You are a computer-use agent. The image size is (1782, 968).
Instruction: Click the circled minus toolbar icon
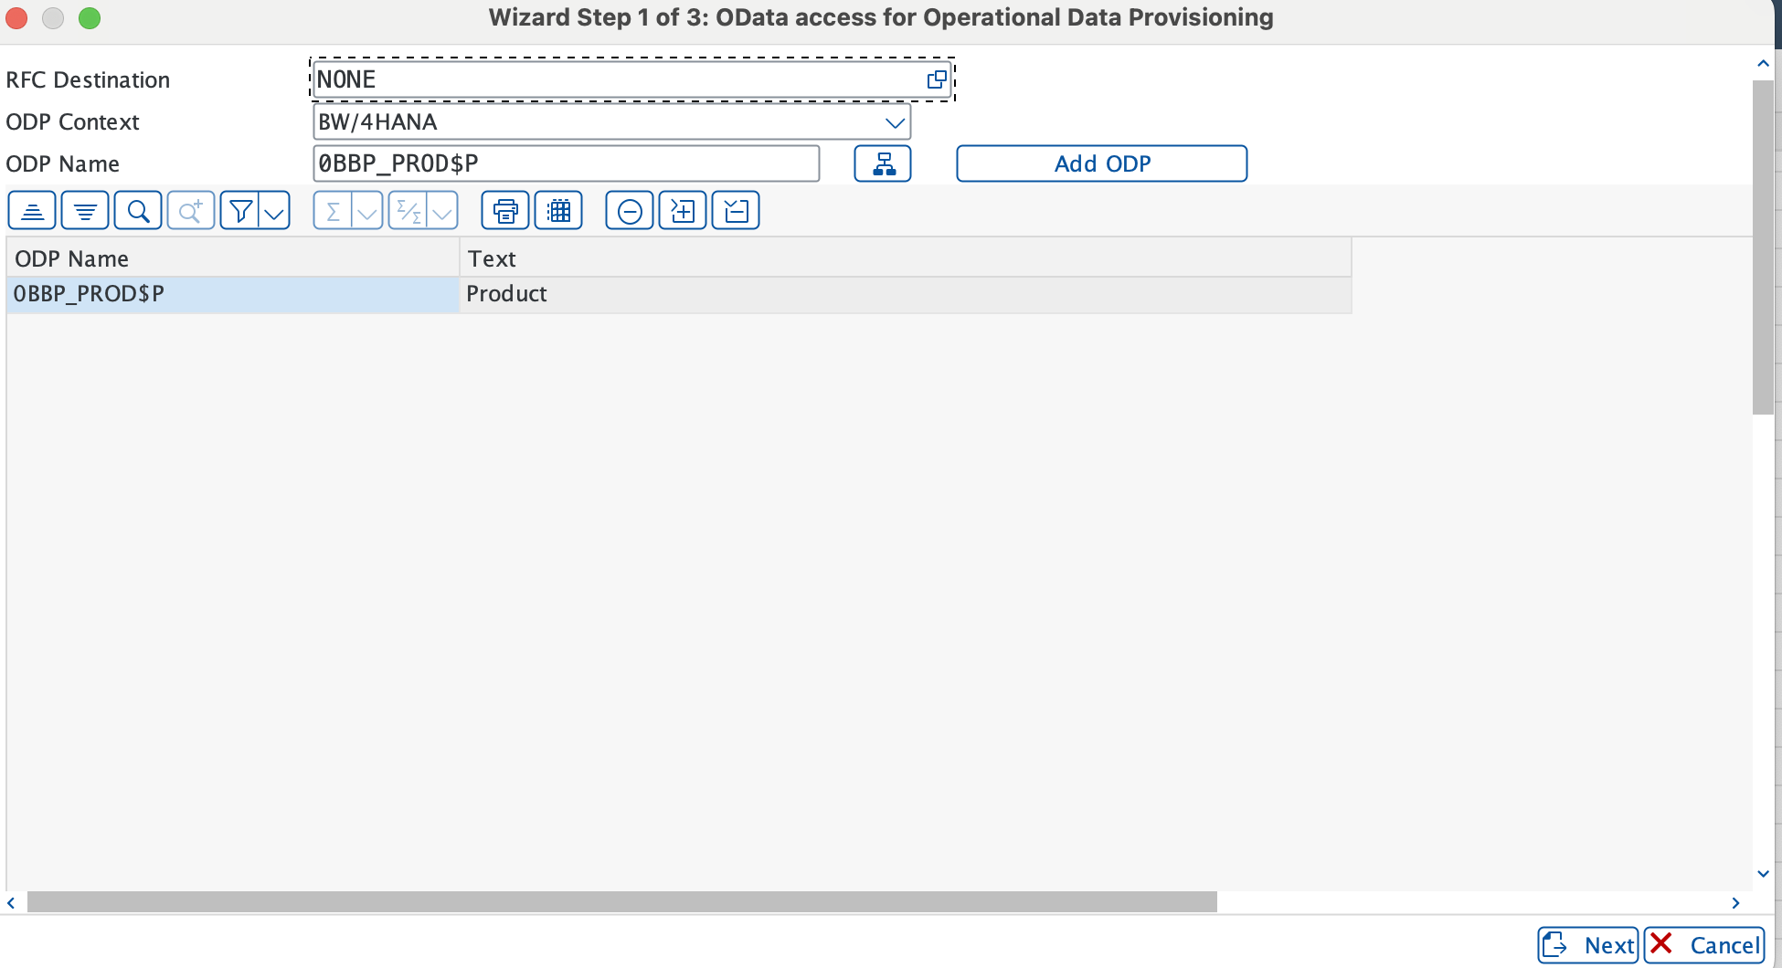[x=629, y=210]
